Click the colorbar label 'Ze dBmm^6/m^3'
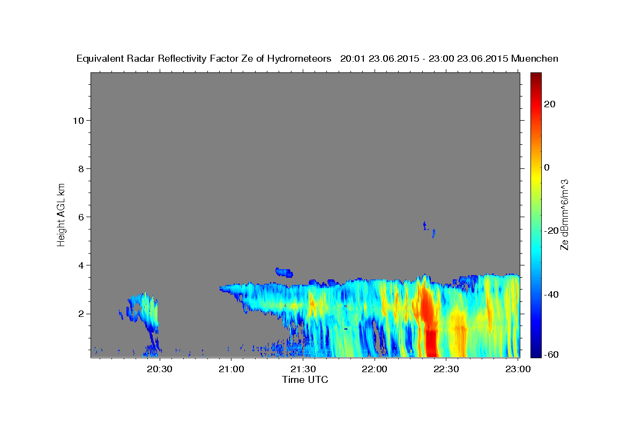 coord(564,214)
